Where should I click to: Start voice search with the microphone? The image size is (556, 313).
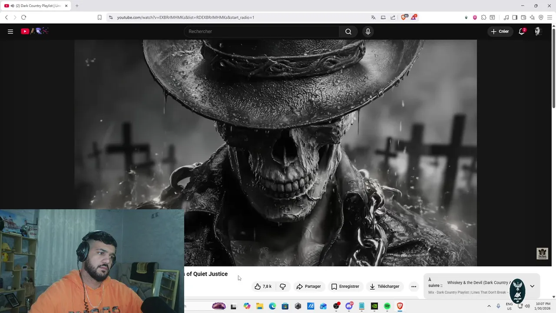point(368,31)
